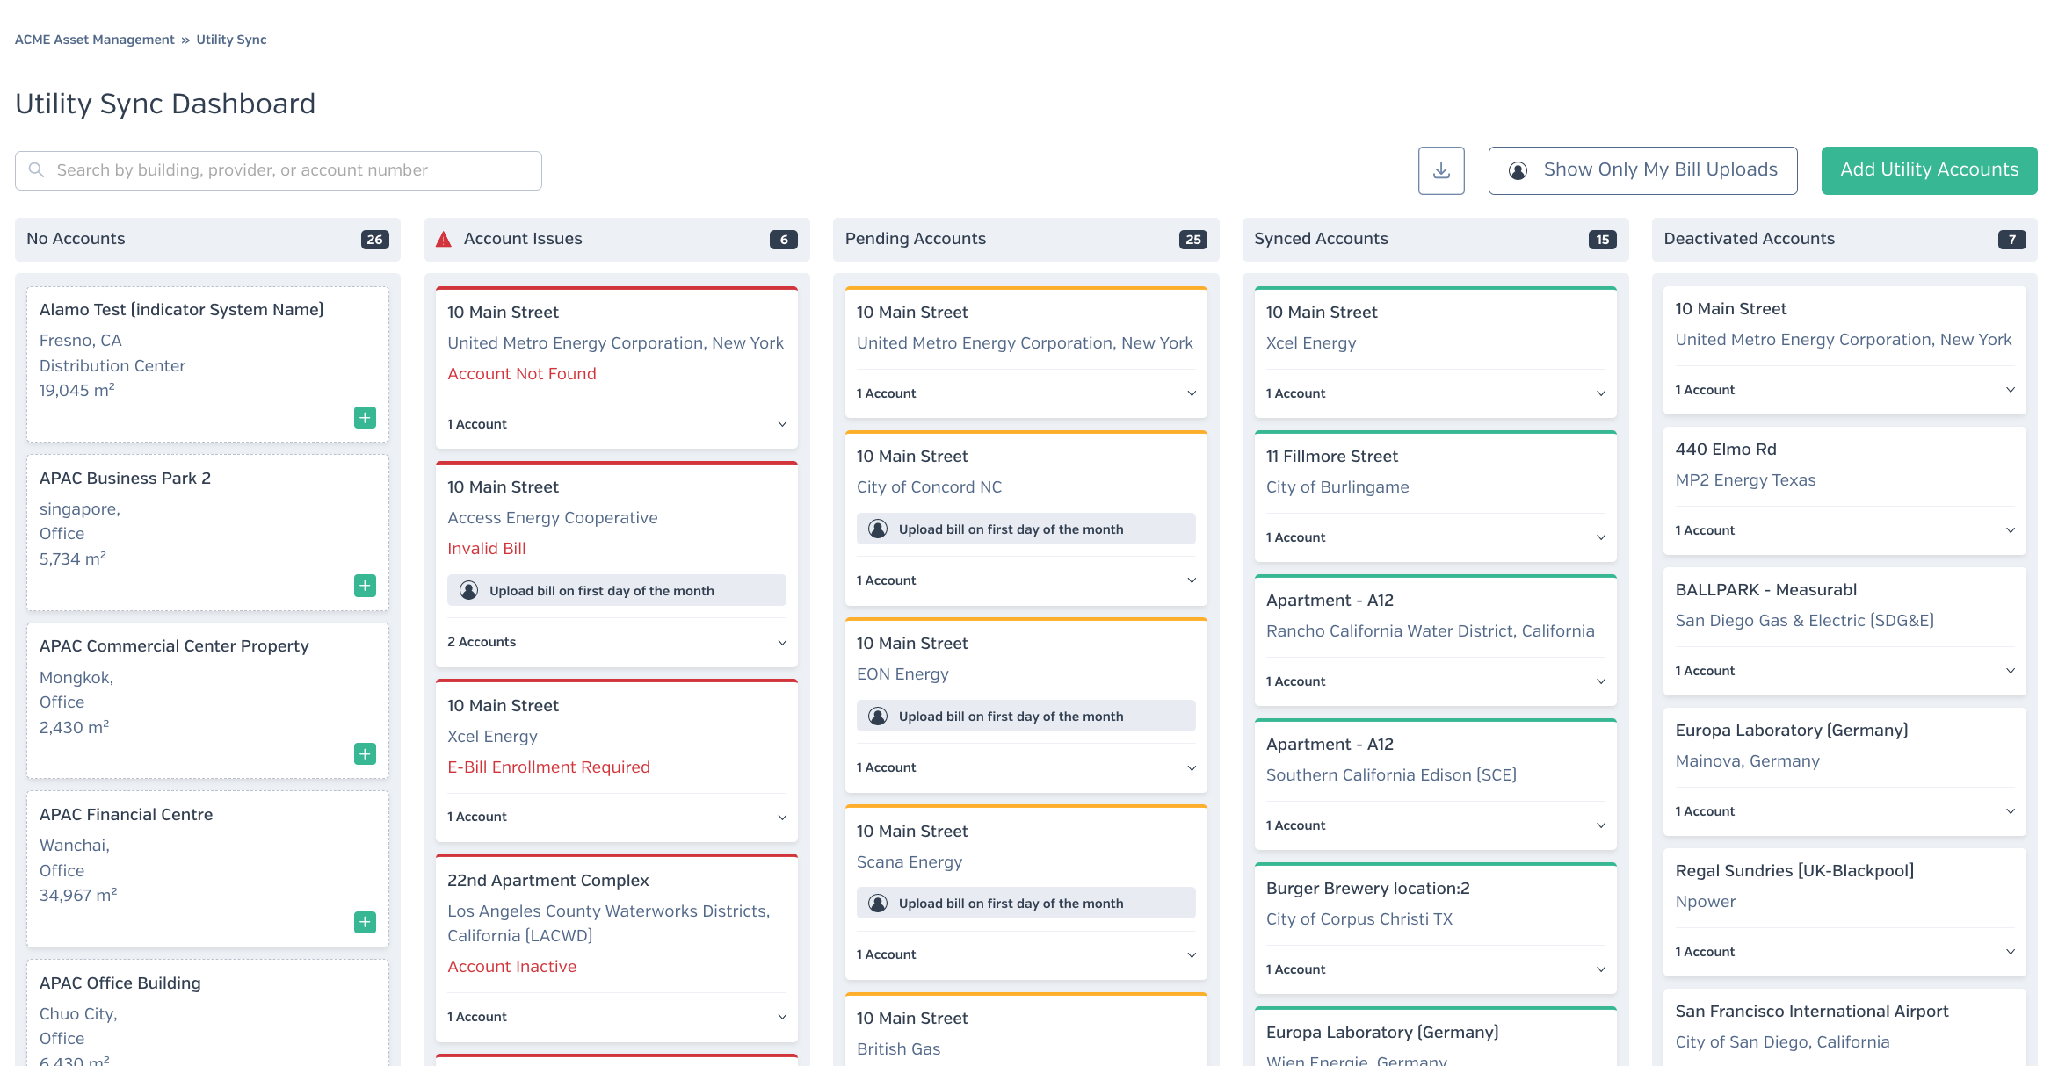The image size is (2051, 1066).
Task: Click the magnifier icon in the search bar
Action: [36, 169]
